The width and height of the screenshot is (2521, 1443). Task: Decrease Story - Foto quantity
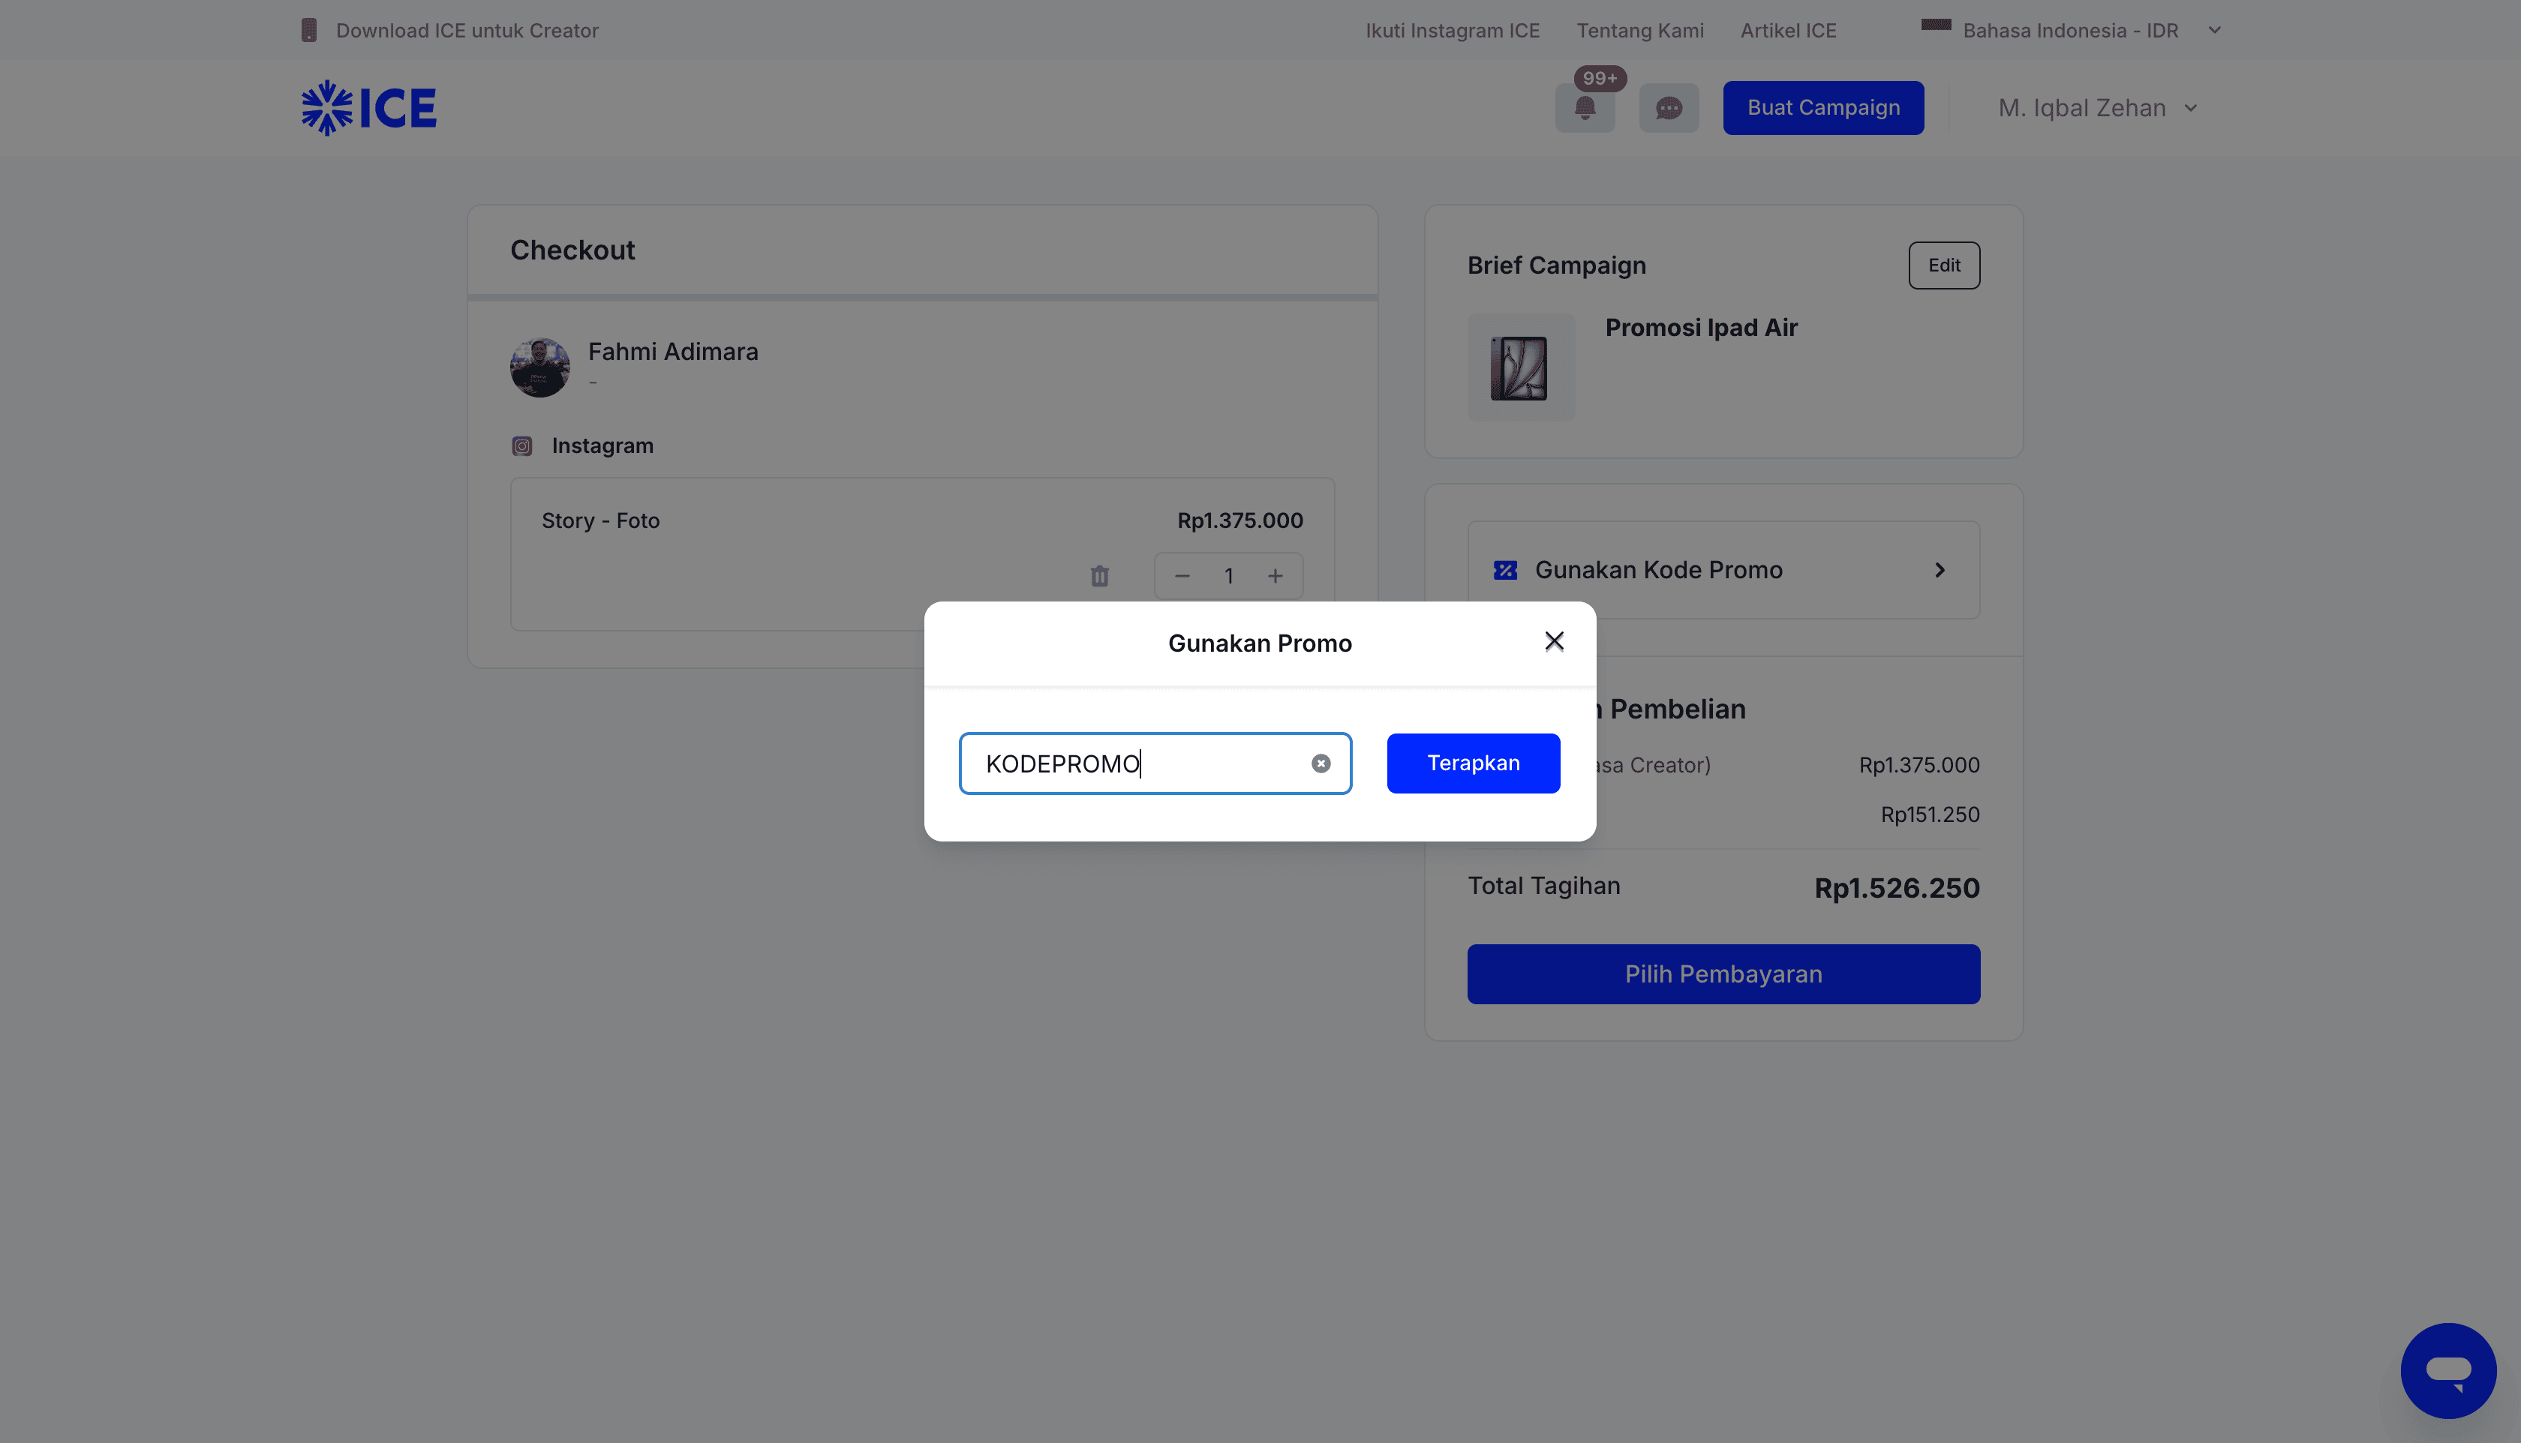click(x=1182, y=576)
